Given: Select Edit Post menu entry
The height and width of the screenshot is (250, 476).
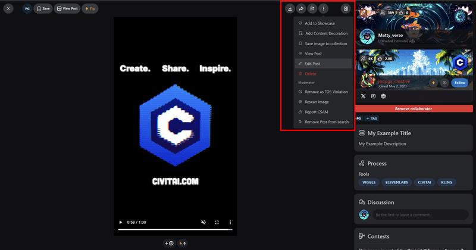Looking at the screenshot, I should click(323, 64).
